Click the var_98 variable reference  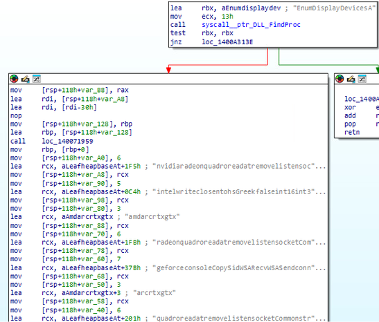pos(95,200)
